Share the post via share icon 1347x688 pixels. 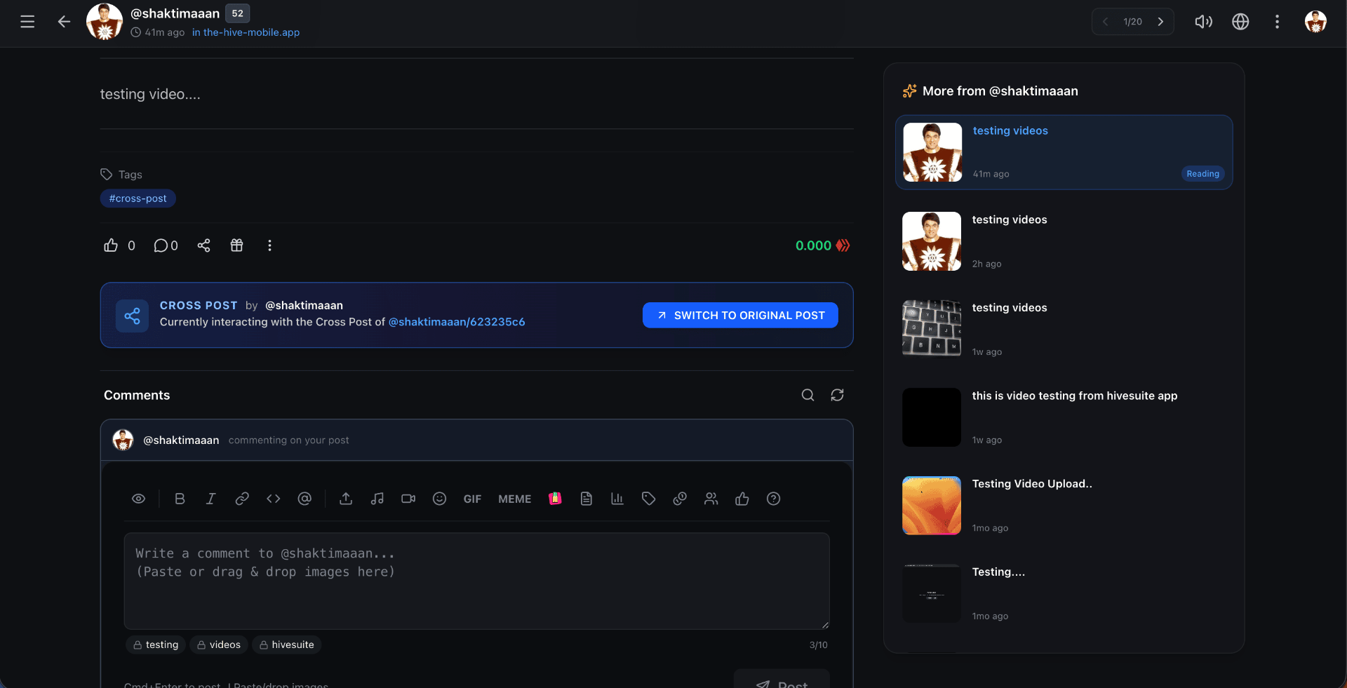click(x=203, y=245)
